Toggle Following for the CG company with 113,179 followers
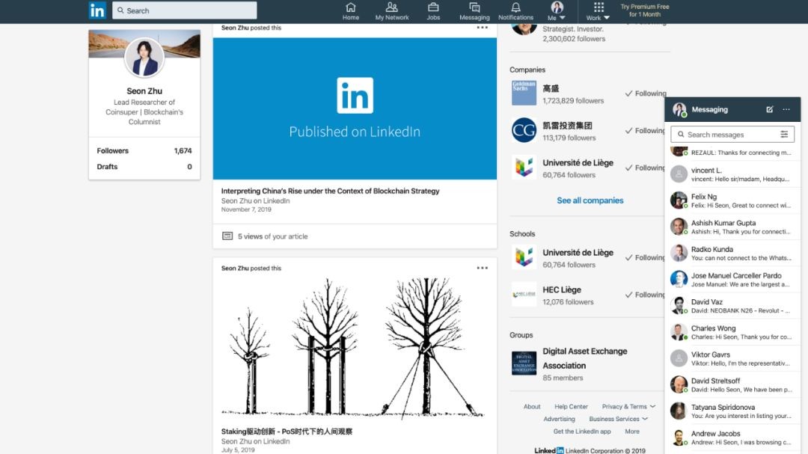Image resolution: width=808 pixels, height=454 pixels. [x=645, y=130]
